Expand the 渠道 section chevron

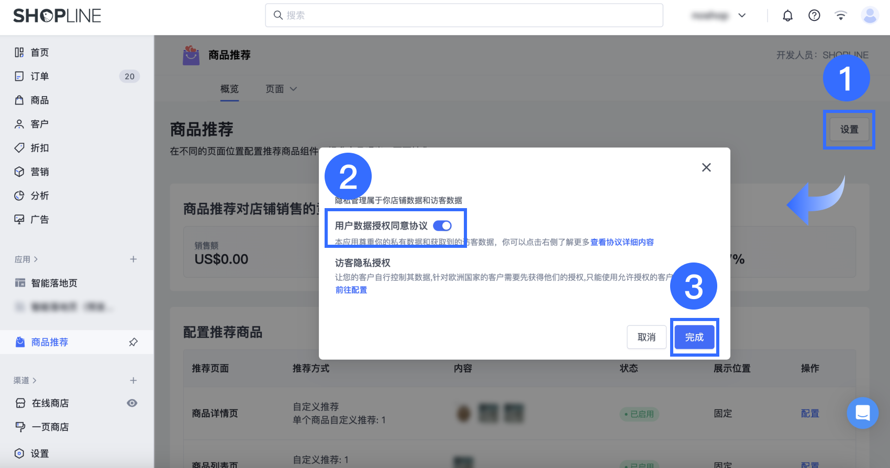35,381
